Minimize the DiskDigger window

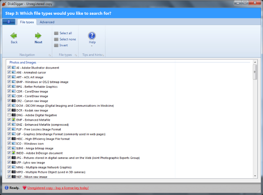click(238, 3)
